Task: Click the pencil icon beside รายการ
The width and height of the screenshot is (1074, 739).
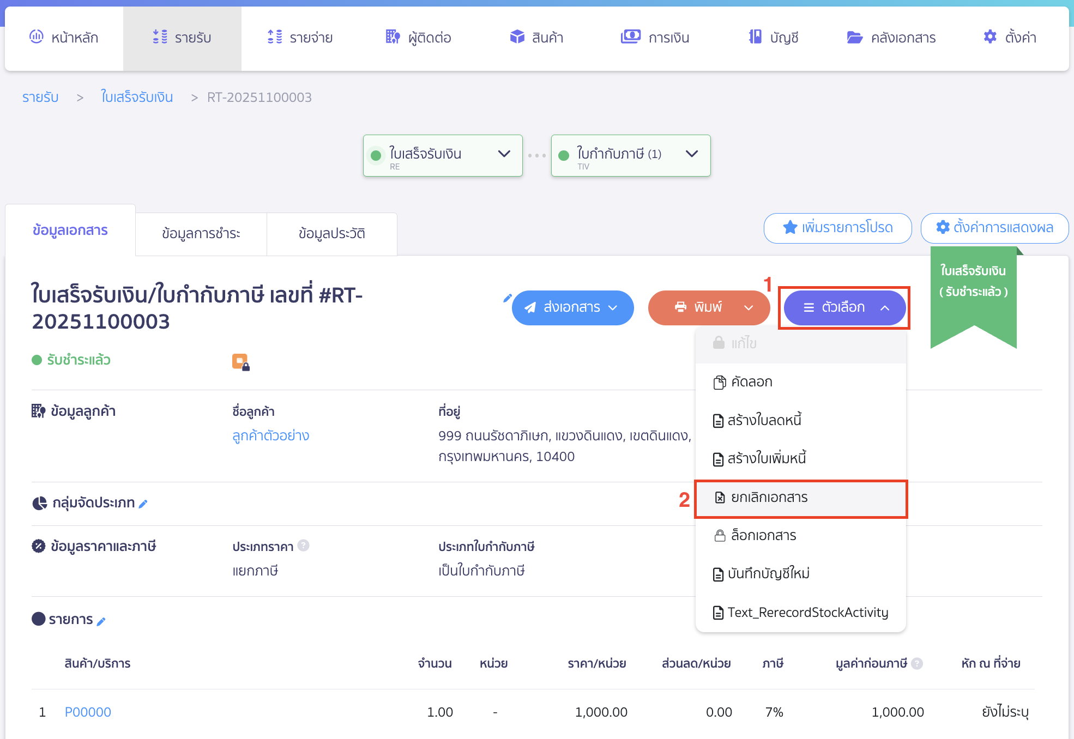Action: click(x=101, y=620)
